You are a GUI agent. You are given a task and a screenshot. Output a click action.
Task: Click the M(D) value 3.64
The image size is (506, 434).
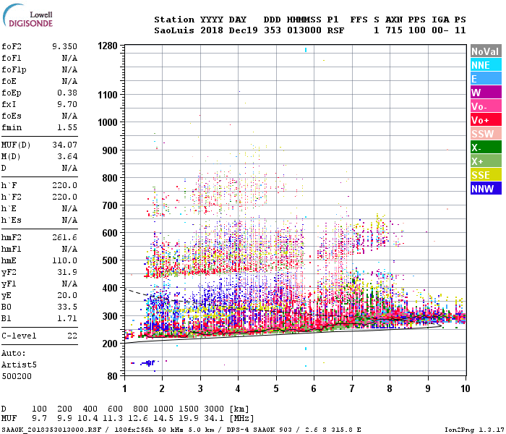coord(67,157)
